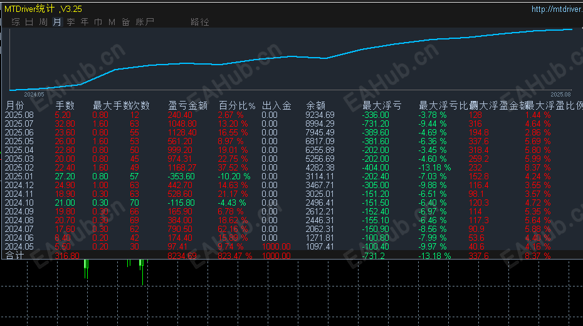This screenshot has width=583, height=326.
Task: Click the 盈亏金额 column header
Action: [x=188, y=105]
